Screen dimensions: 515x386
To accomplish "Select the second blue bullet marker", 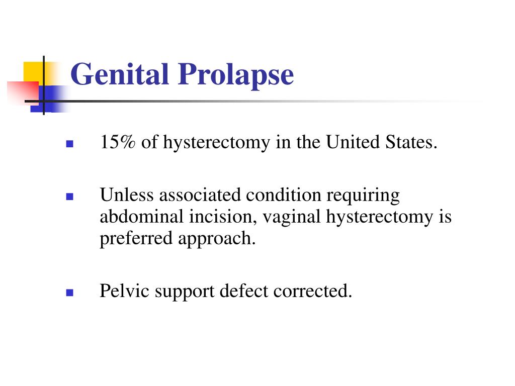I will tap(69, 197).
